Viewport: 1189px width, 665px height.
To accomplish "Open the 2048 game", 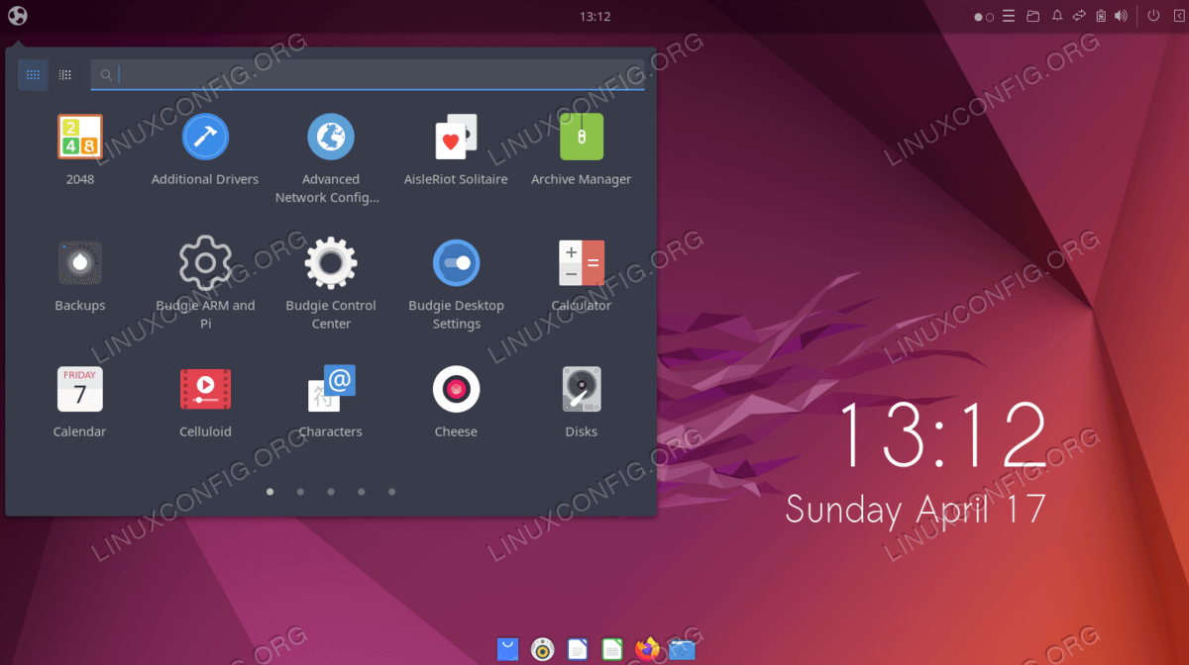I will click(79, 149).
